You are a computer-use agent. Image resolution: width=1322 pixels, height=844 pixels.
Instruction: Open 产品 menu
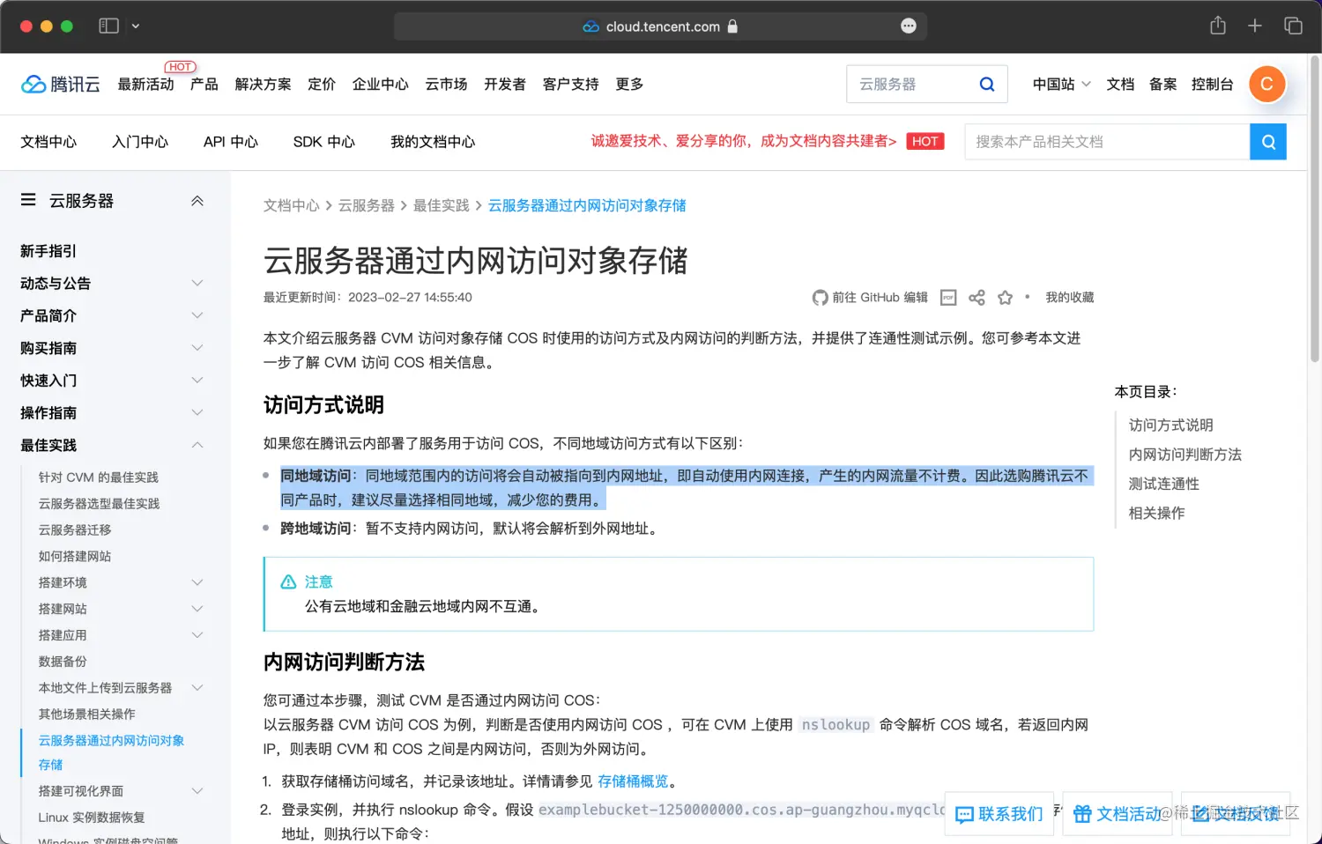coord(204,84)
